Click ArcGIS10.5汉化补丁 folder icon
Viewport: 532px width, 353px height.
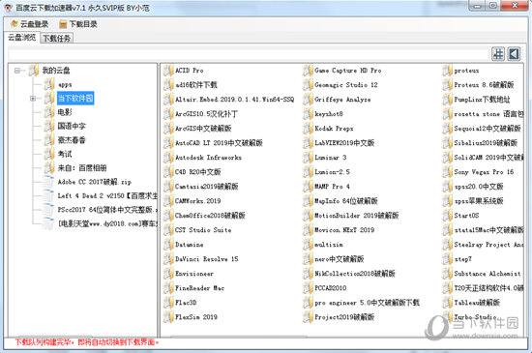tap(168, 114)
